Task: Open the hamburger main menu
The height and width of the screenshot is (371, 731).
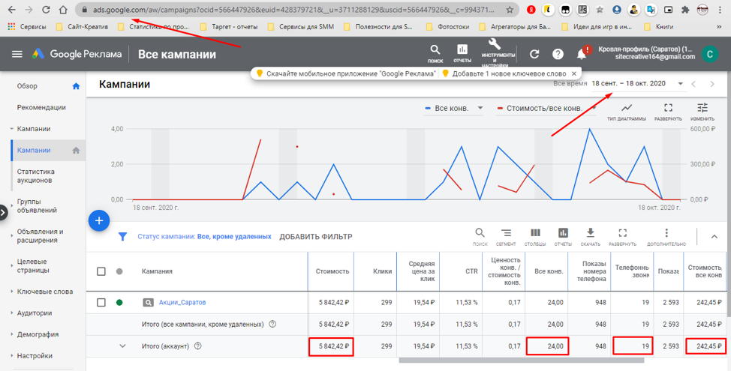Action: click(x=17, y=54)
